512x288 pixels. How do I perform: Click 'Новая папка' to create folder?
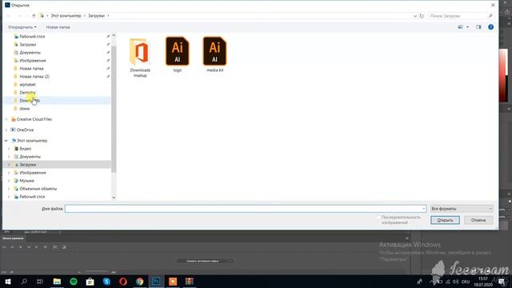point(58,27)
